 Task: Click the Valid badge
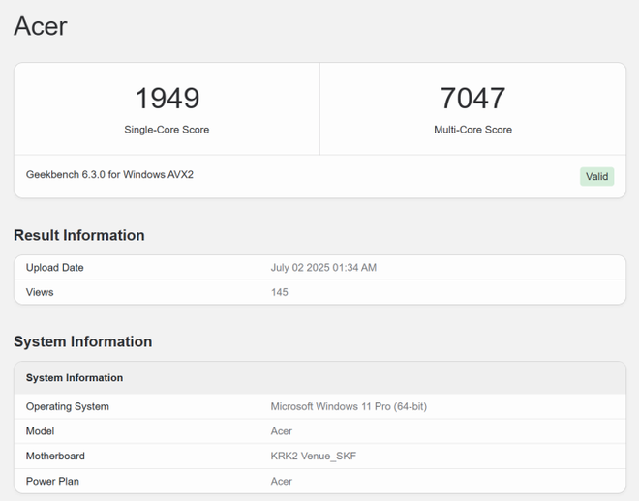(596, 177)
